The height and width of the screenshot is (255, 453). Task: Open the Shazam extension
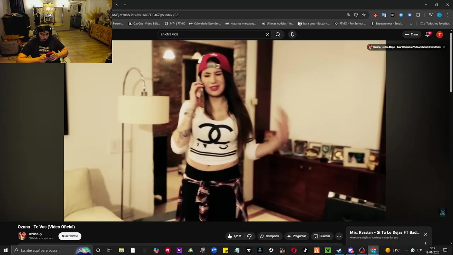tap(401, 15)
